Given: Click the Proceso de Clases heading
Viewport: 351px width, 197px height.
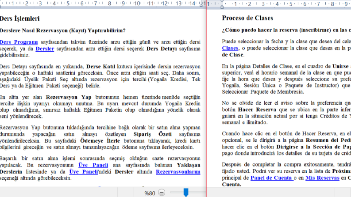Looking at the screenshot, I should 247,18.
